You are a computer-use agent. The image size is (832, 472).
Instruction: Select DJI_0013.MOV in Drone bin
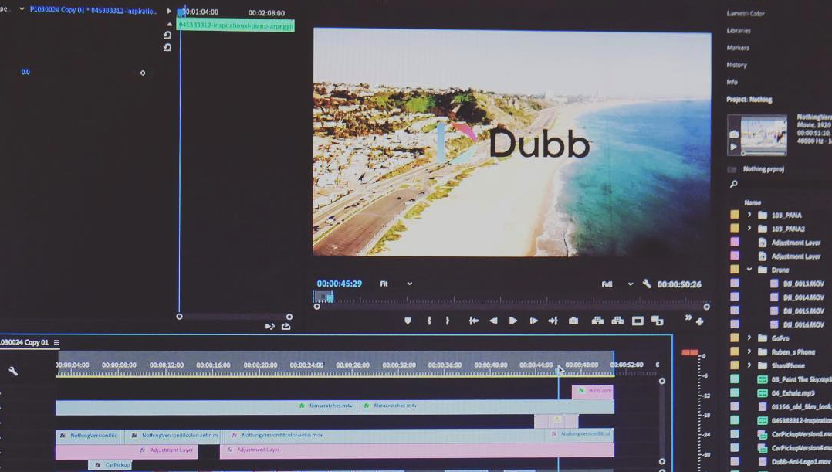[803, 284]
